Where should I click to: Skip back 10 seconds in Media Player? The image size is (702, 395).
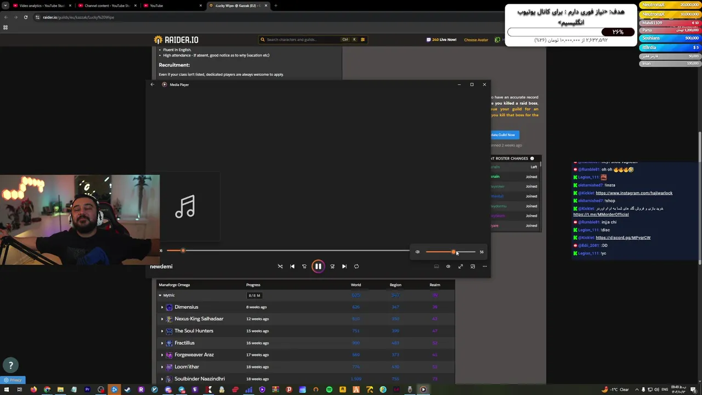pos(304,266)
